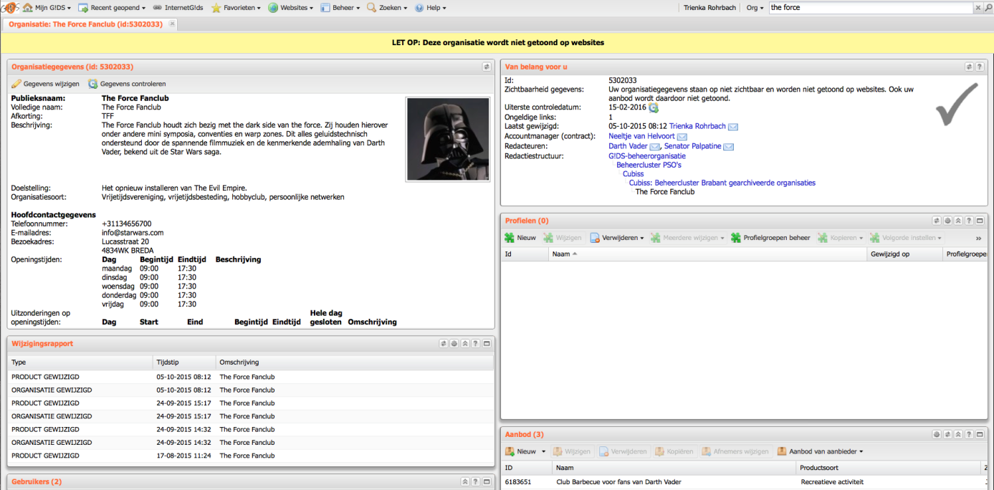Screen dimensions: 994x490
Task: Open InternetGIds from the top bar
Action: [x=178, y=7]
